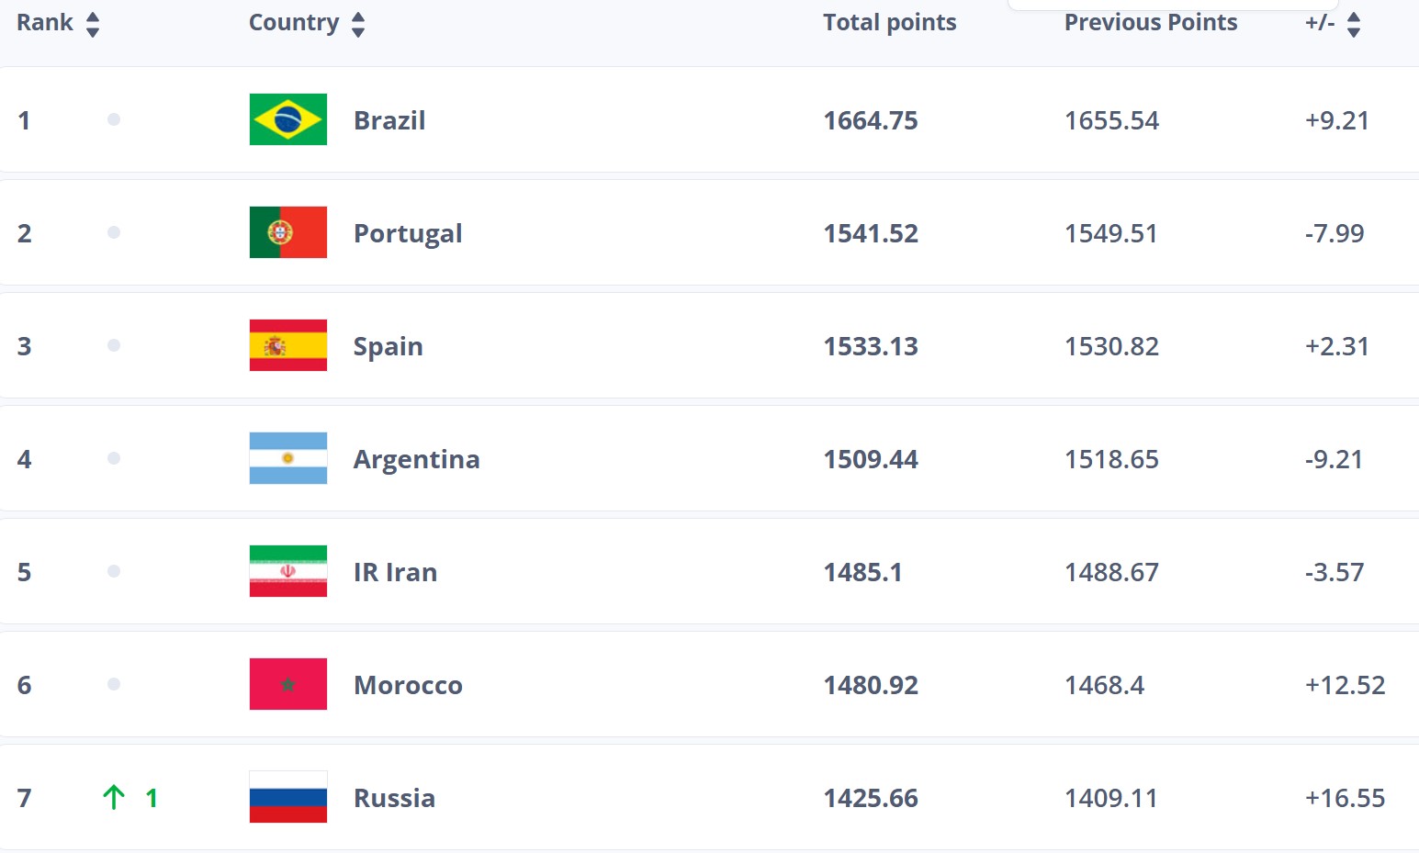This screenshot has height=853, width=1419.
Task: Select the Total points column header
Action: [889, 23]
